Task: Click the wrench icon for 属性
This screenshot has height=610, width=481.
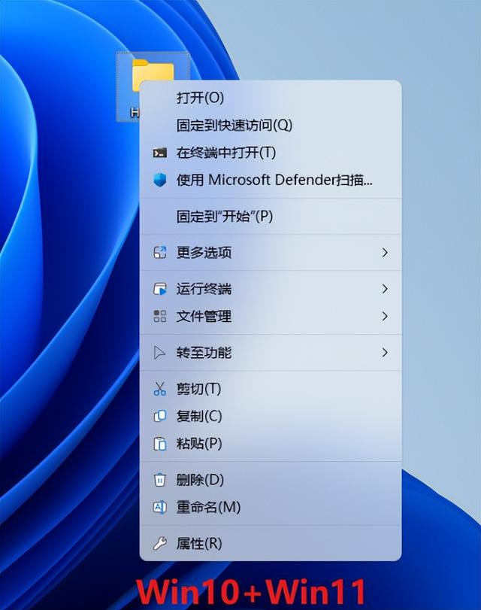Action: [x=160, y=544]
